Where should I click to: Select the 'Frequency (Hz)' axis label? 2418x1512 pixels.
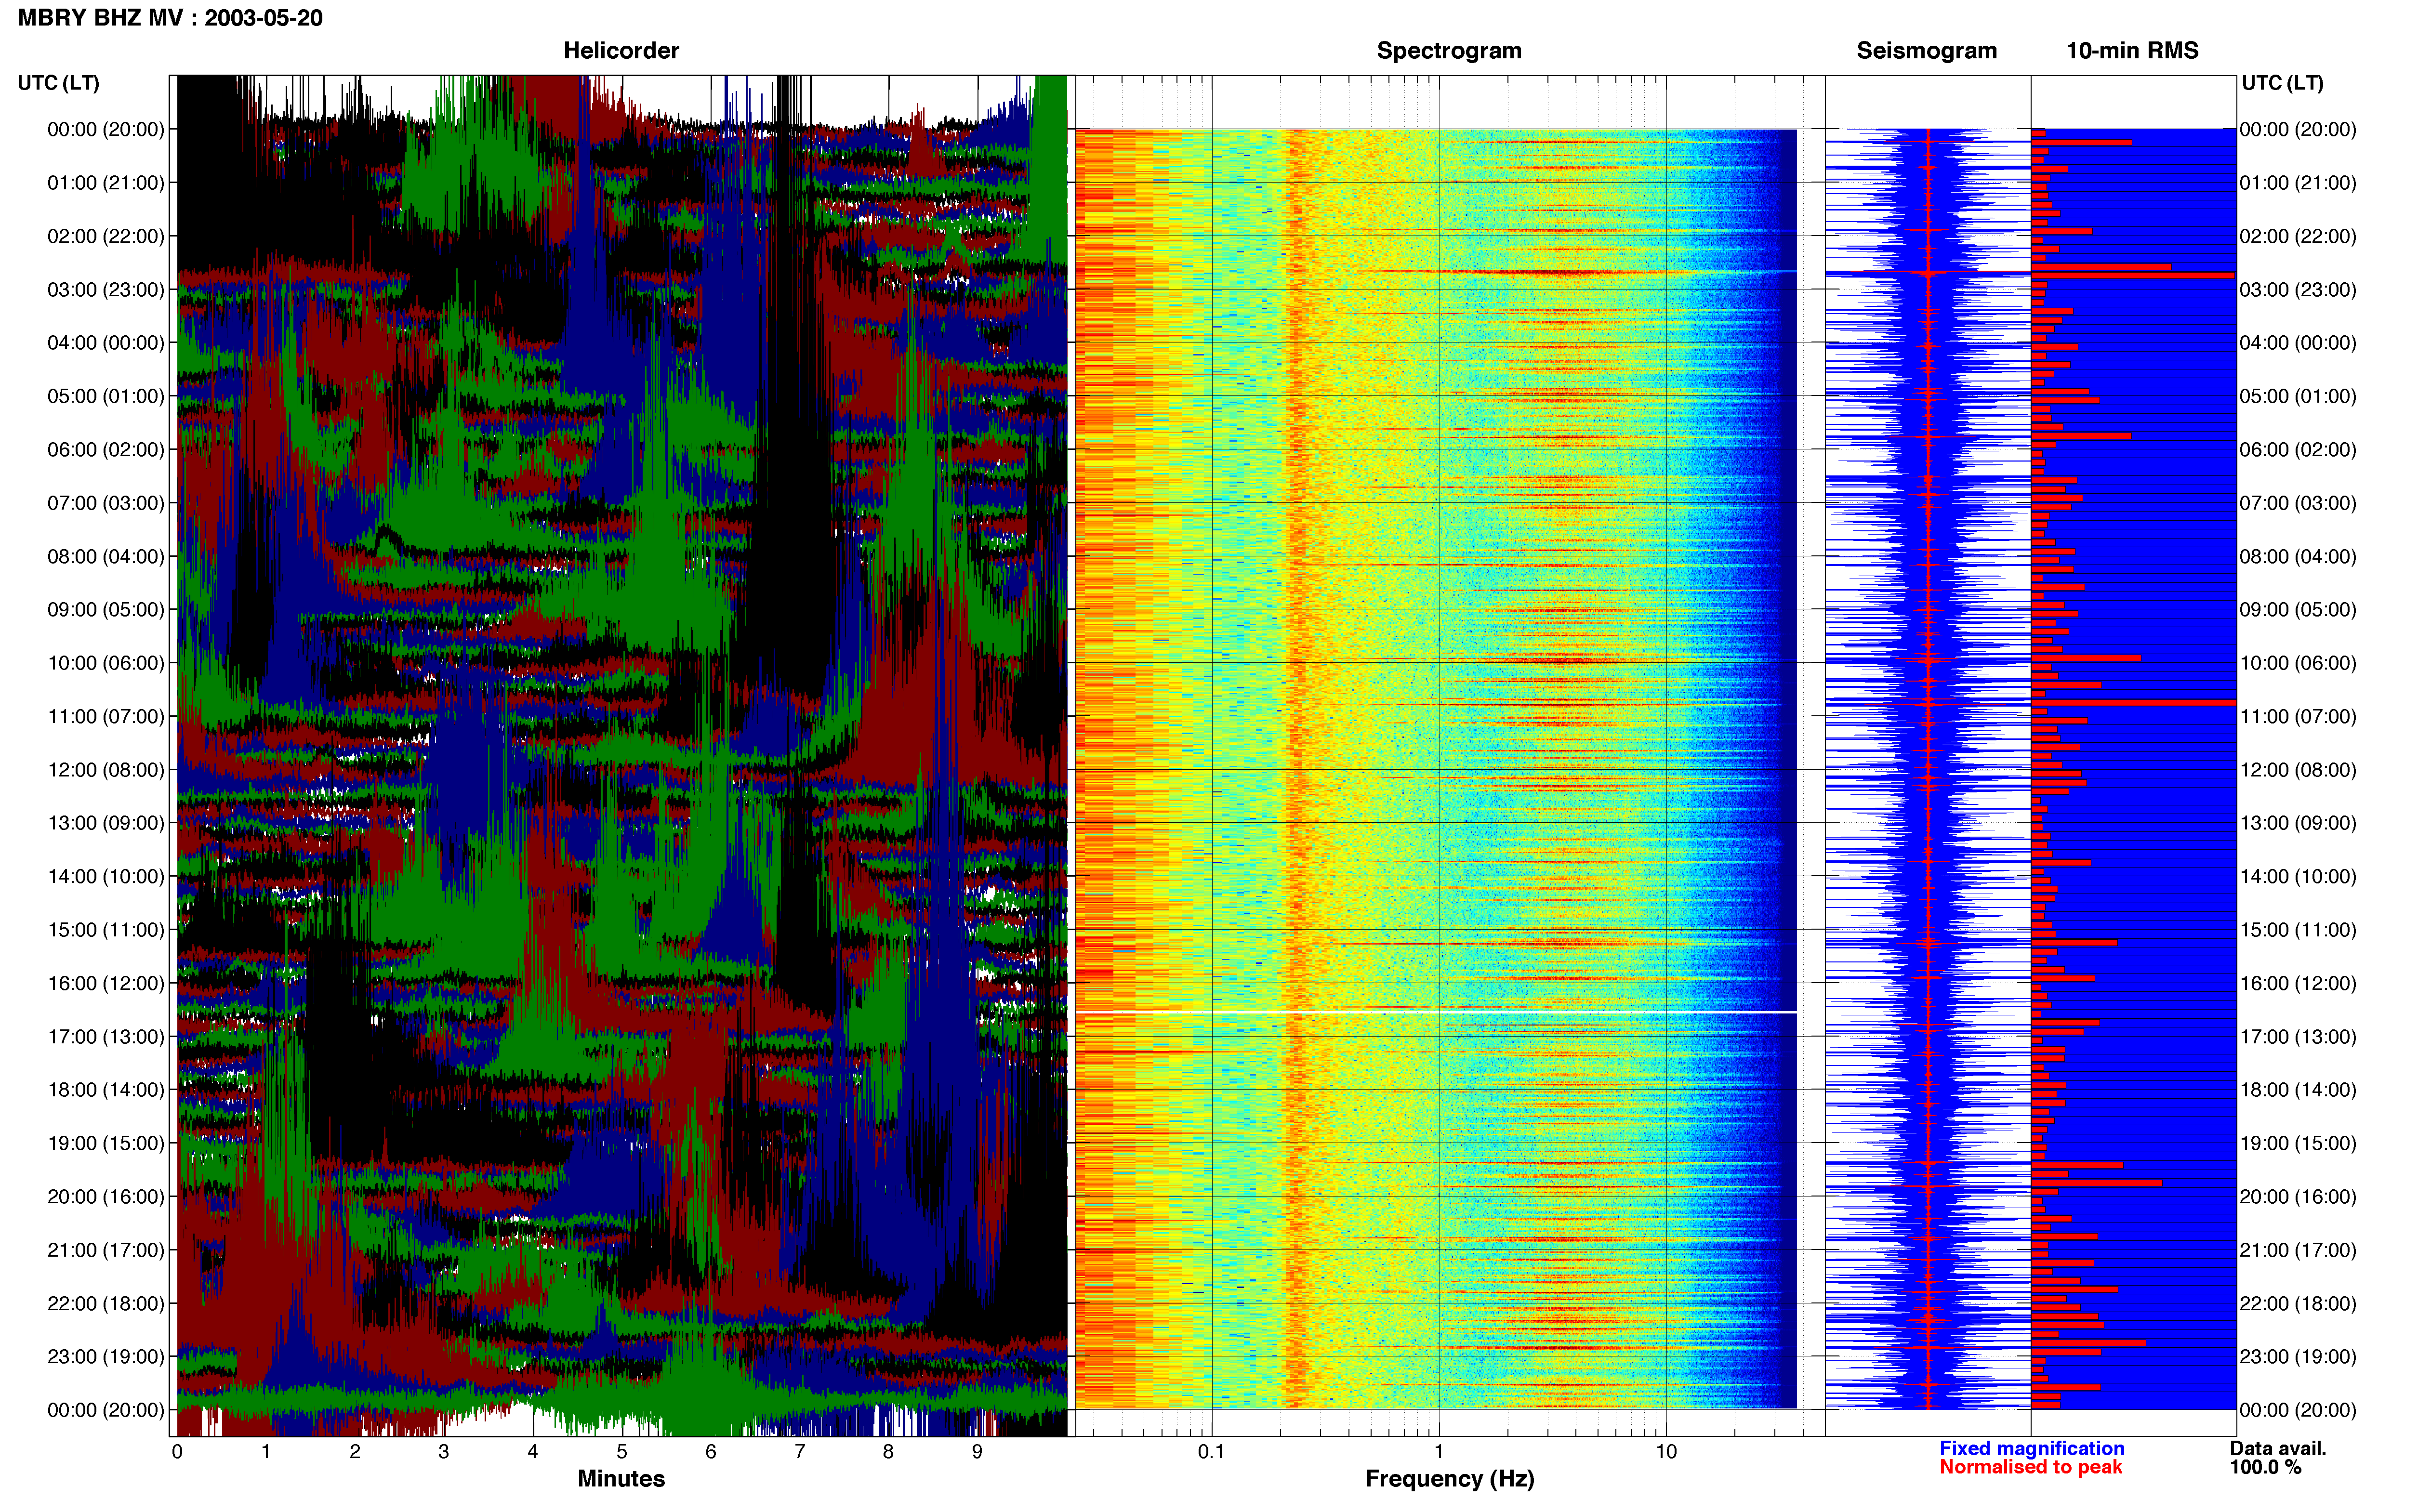coord(1449,1479)
